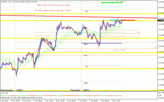Click the 132.000 price axis value
This screenshot has height=102, width=164.
161,57
